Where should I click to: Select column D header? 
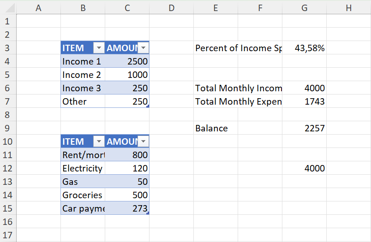[171, 8]
